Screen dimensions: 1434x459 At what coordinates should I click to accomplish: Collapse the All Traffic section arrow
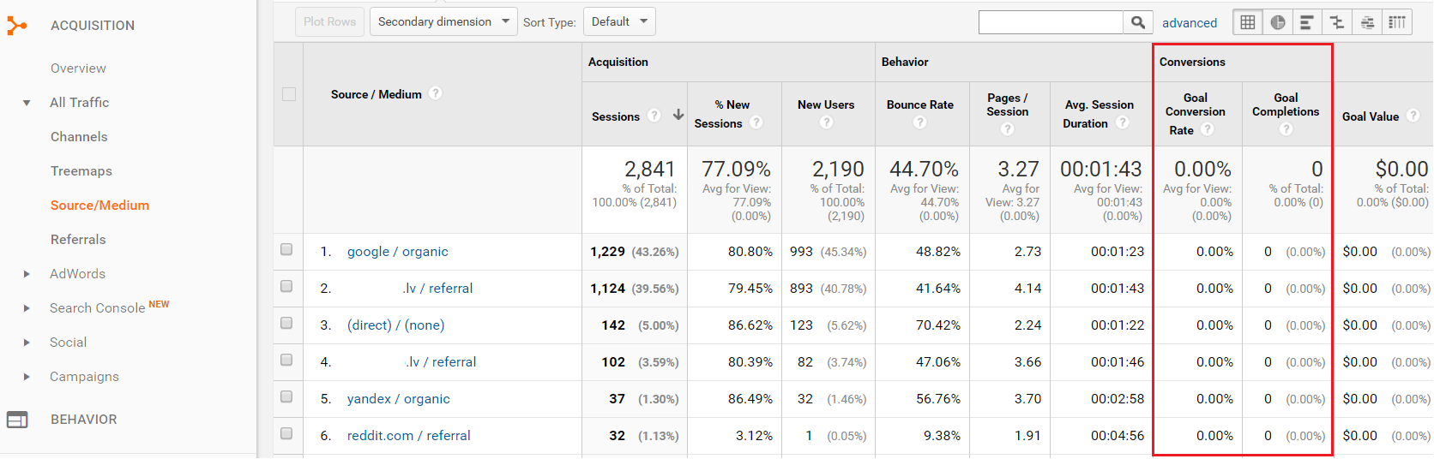[x=27, y=103]
